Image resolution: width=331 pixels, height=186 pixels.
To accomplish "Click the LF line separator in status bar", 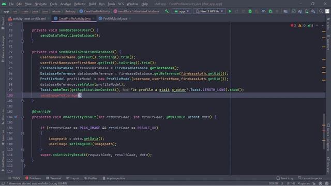I will point(282,183).
